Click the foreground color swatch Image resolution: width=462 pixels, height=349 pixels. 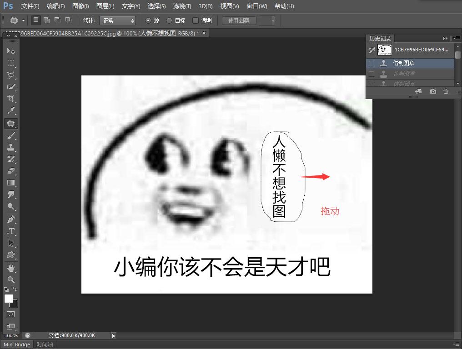(9, 299)
